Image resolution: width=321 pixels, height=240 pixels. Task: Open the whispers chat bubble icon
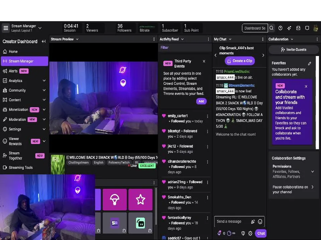pos(307,28)
